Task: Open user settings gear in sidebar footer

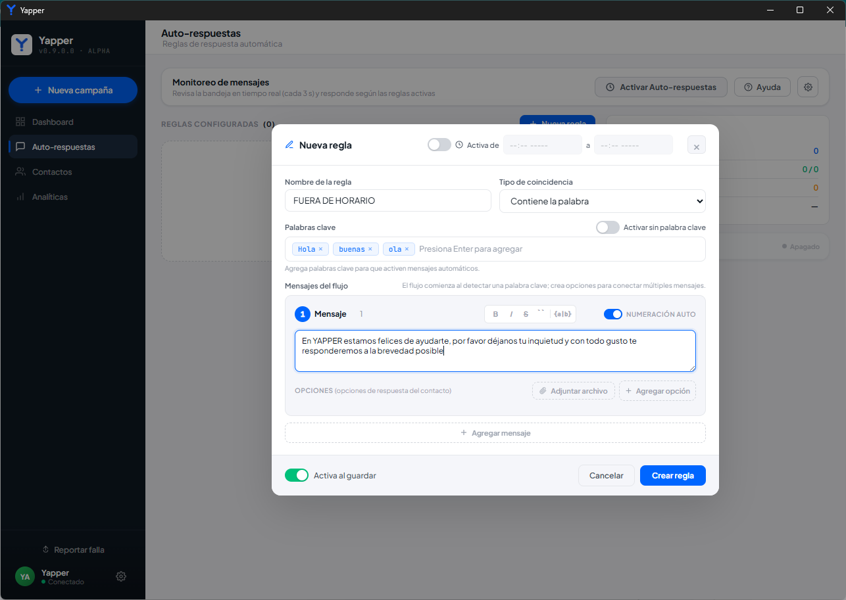Action: click(x=121, y=576)
